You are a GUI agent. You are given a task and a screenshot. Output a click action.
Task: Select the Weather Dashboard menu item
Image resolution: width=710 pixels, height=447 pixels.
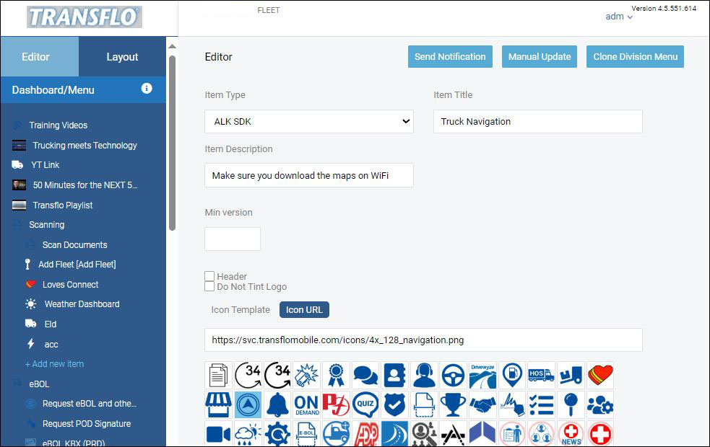tap(82, 304)
